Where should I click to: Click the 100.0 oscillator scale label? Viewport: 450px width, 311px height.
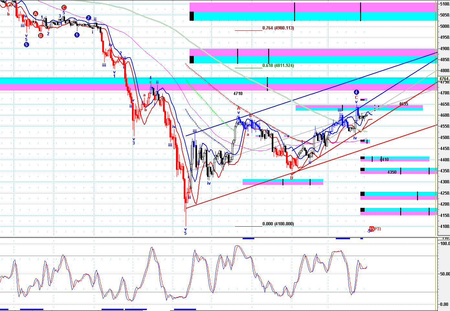pyautogui.click(x=445, y=243)
